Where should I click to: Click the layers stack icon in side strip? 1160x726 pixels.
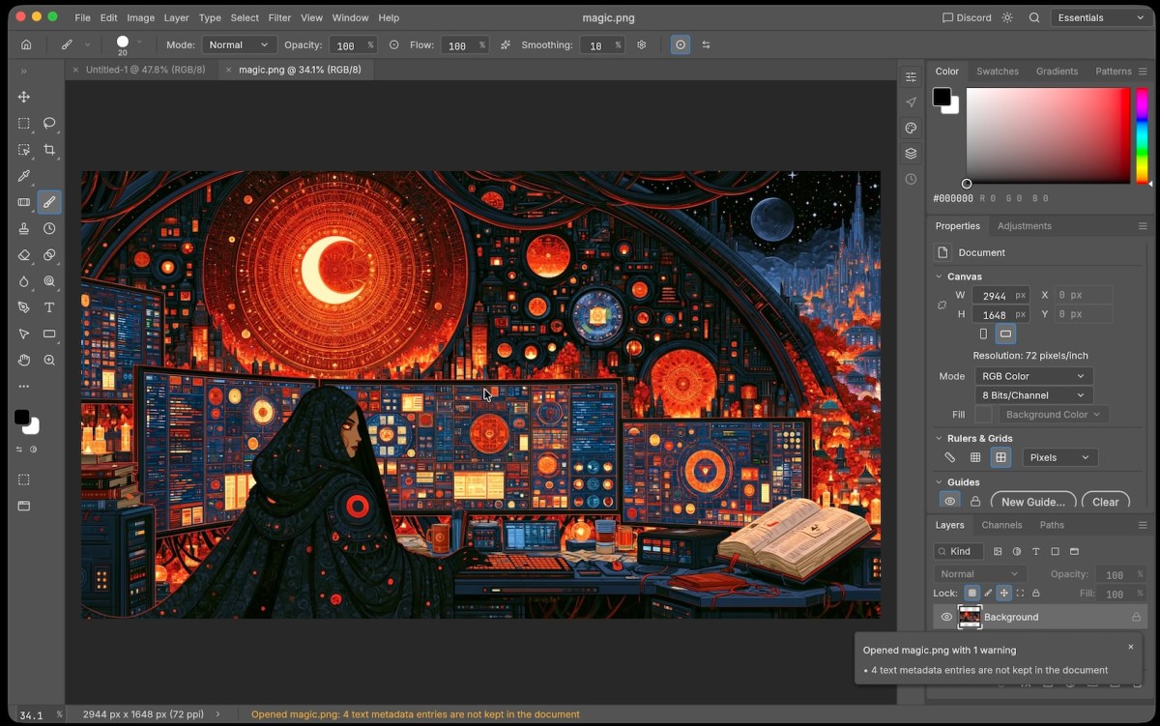coord(911,154)
